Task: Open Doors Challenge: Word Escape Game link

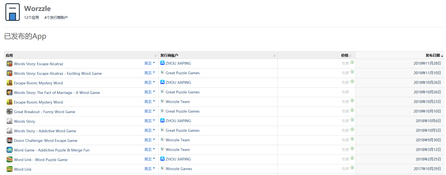Action: coord(46,140)
